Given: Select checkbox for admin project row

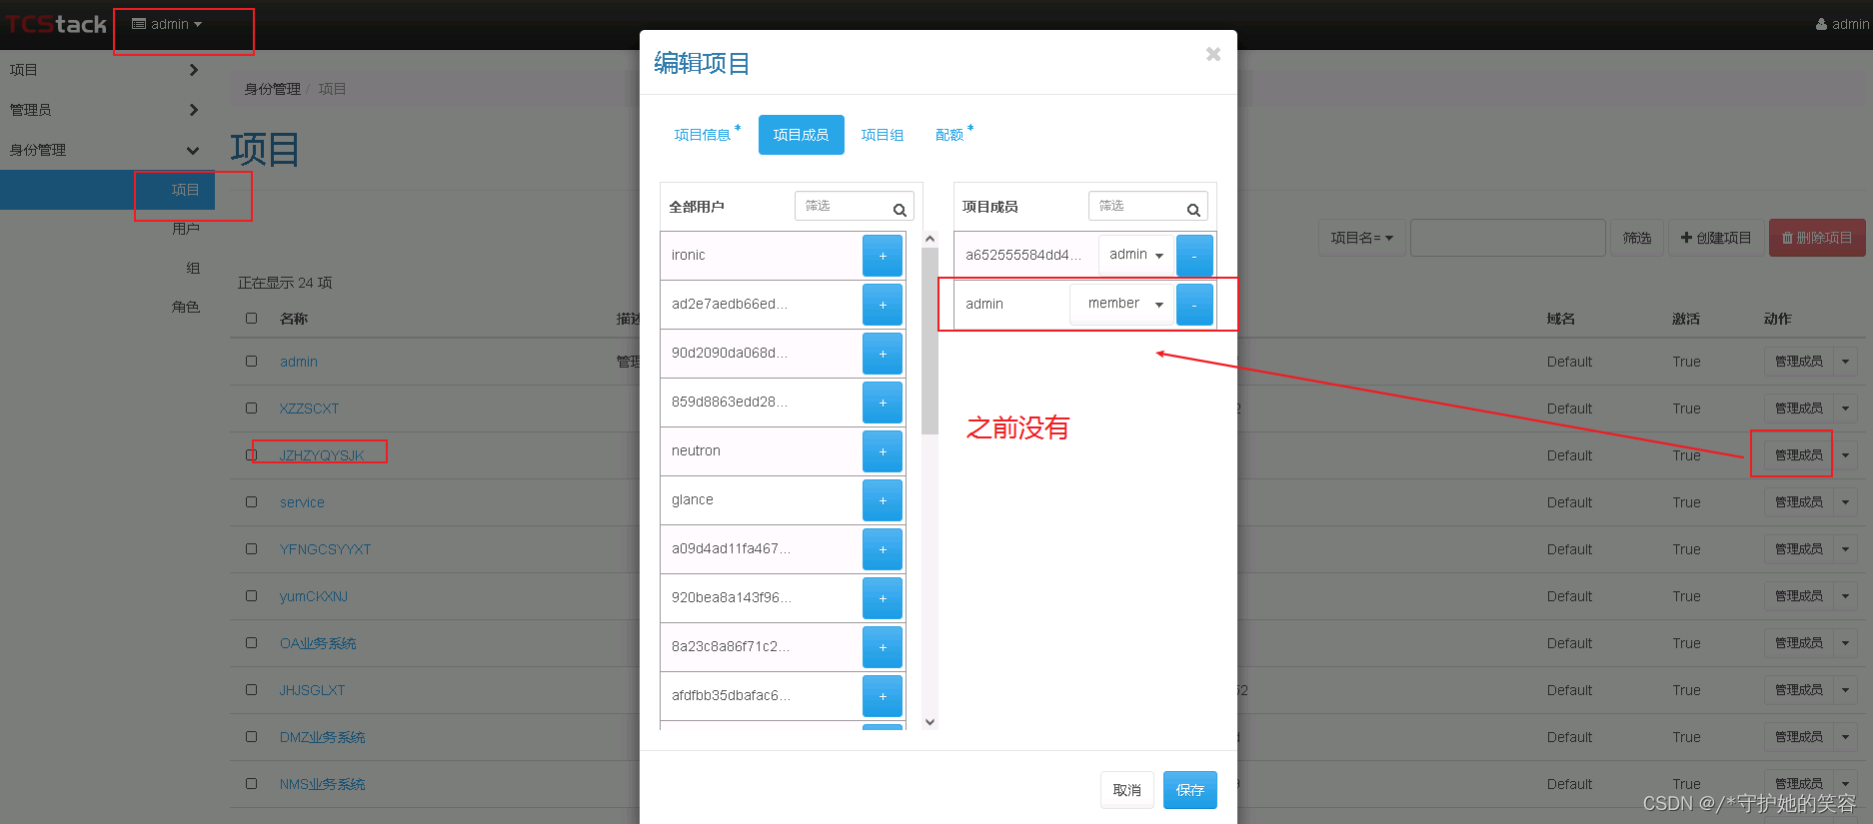Looking at the screenshot, I should click(x=252, y=361).
